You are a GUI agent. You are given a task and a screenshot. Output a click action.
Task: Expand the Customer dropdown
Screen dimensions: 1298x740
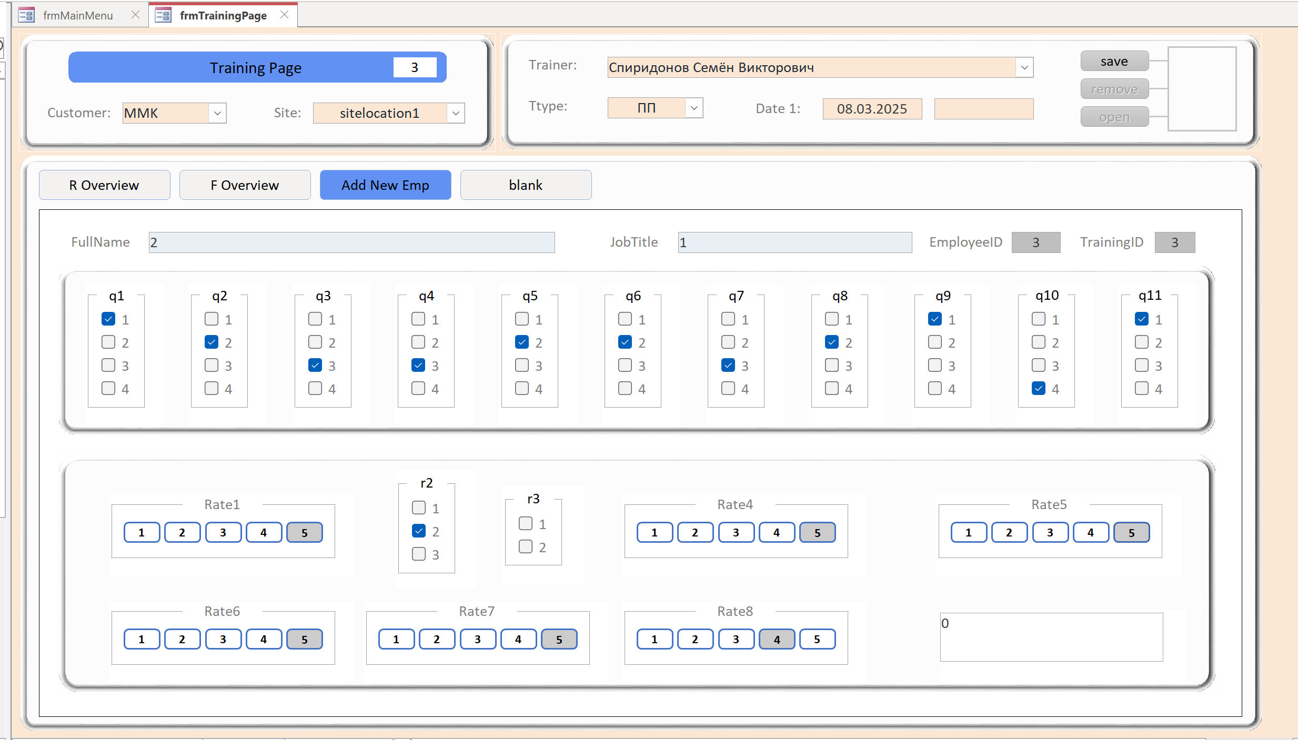[x=217, y=113]
